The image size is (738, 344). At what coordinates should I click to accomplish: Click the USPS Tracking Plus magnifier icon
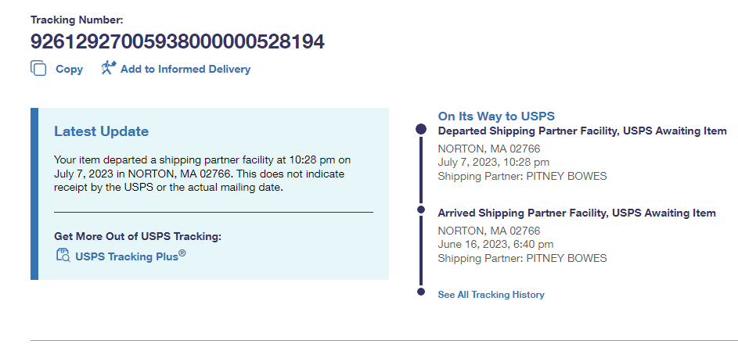click(63, 255)
